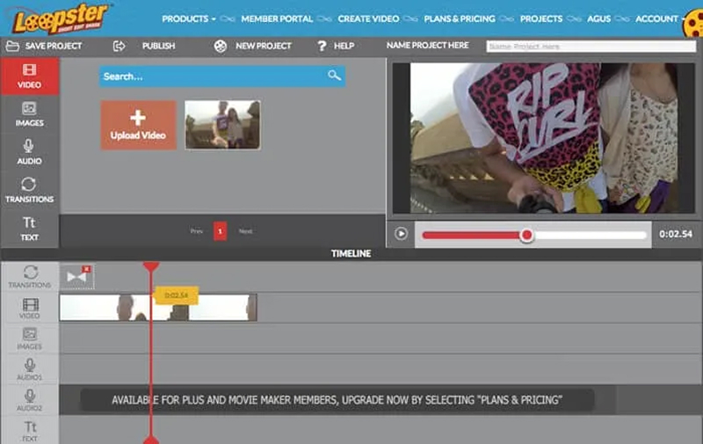
Task: Open the Video media panel
Action: (x=29, y=76)
